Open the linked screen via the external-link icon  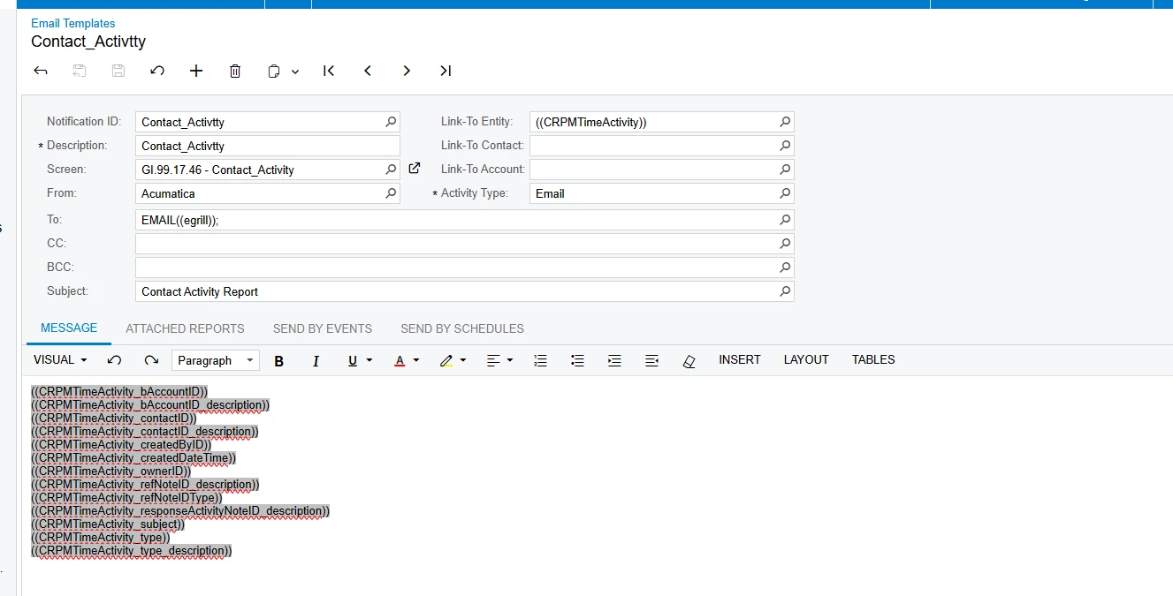pyautogui.click(x=414, y=168)
